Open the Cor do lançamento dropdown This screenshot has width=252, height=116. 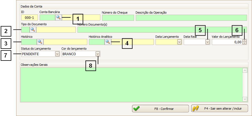click(97, 54)
